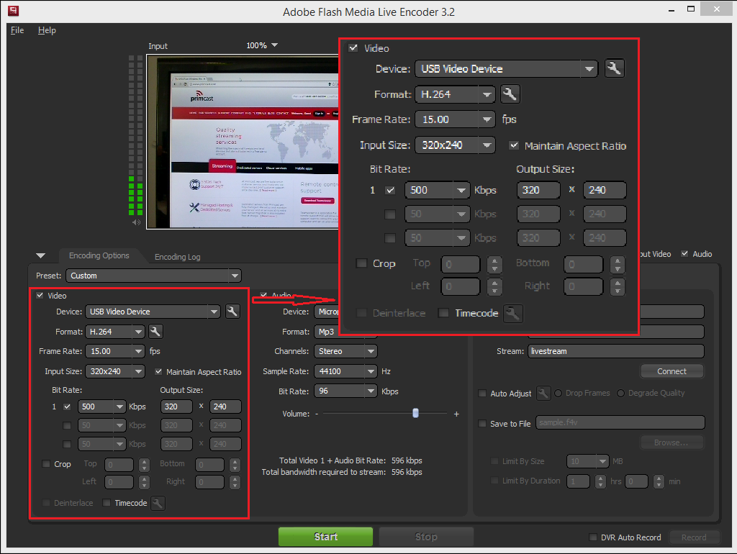
Task: Click the Input webcam preview image
Action: [242, 142]
